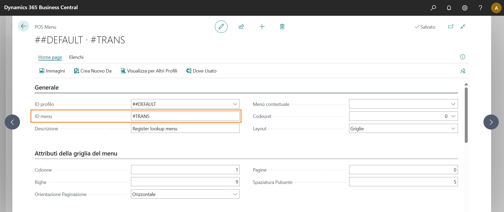Click the Descrizione input field
The height and width of the screenshot is (212, 504).
(x=185, y=129)
